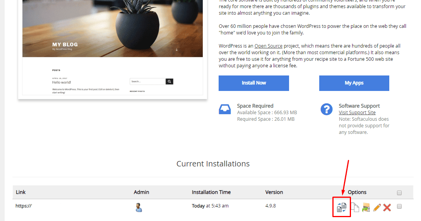421x221 pixels.
Task: Click the Install Now button
Action: (x=254, y=83)
